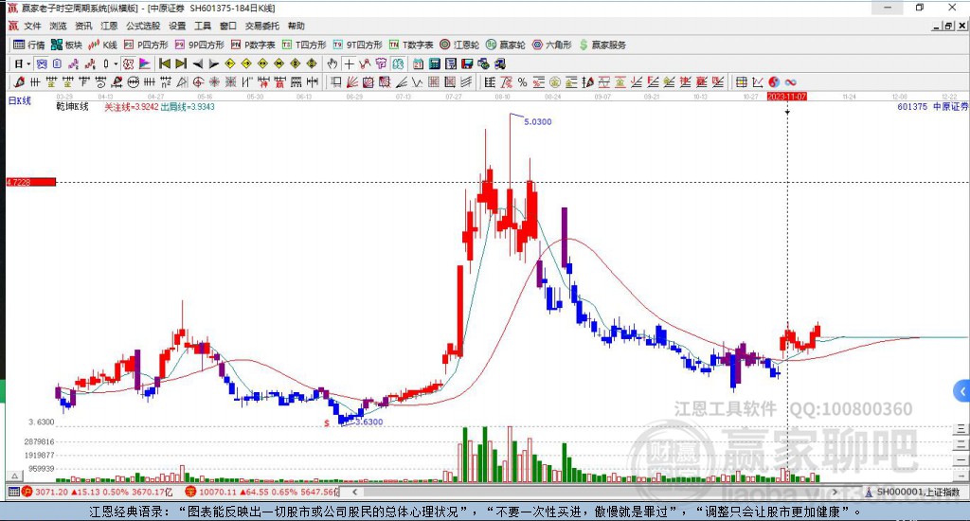Viewport: 970px width, 521px height.
Task: Click the red 4.7228 price label
Action: 31,182
